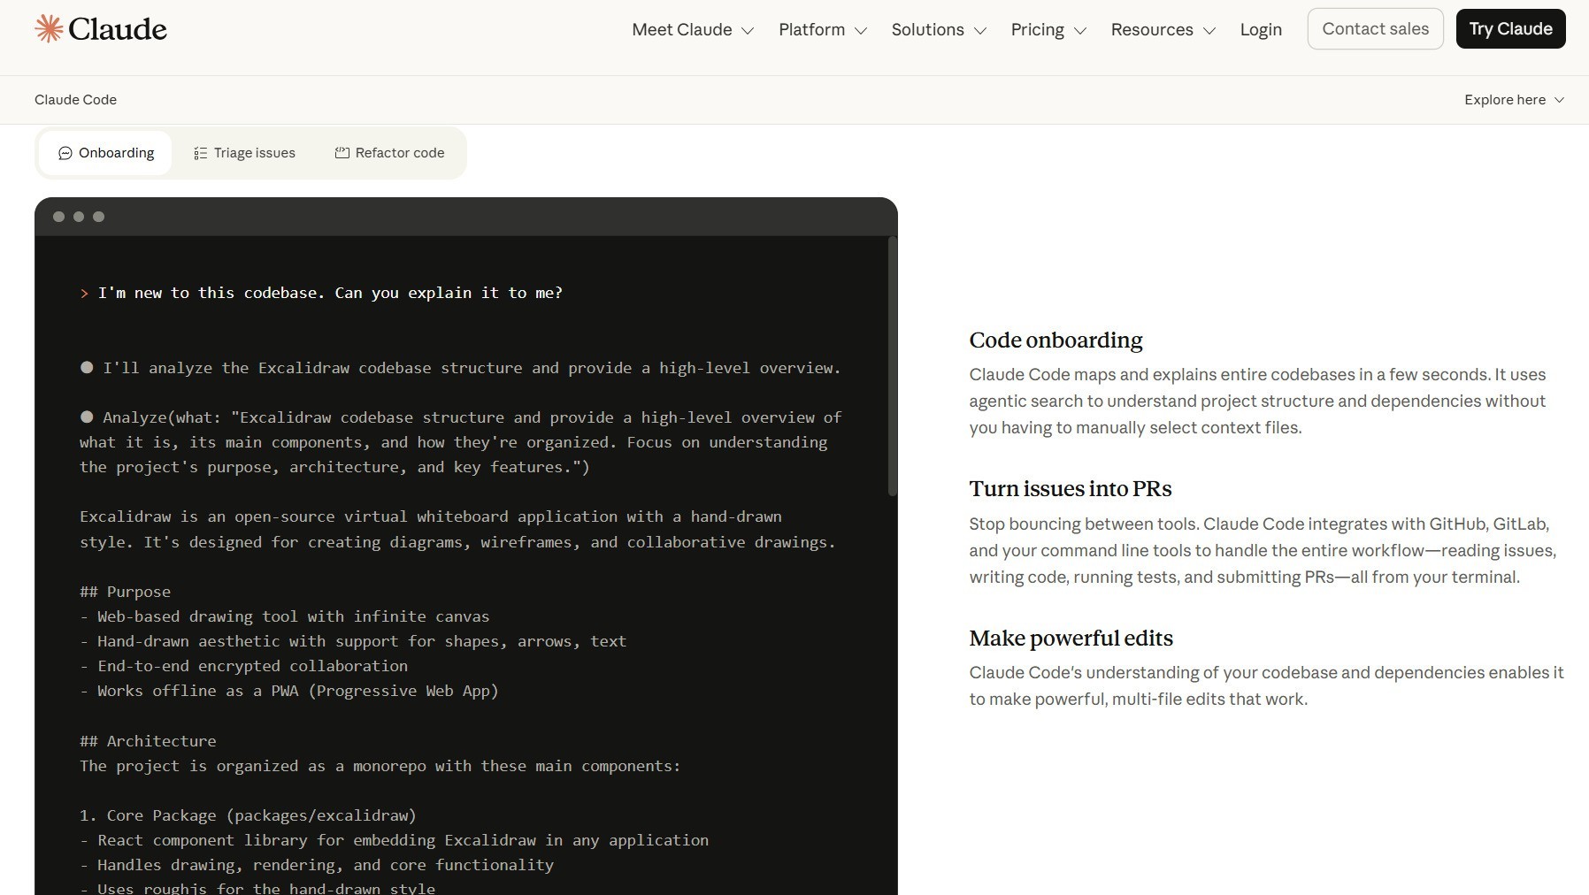Click the Refactor code icon

(342, 153)
